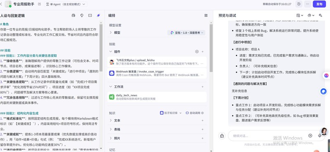The height and width of the screenshot is (152, 330).
Task: Open prompt library icon in 人设与回复逻辑
Action: point(73,15)
